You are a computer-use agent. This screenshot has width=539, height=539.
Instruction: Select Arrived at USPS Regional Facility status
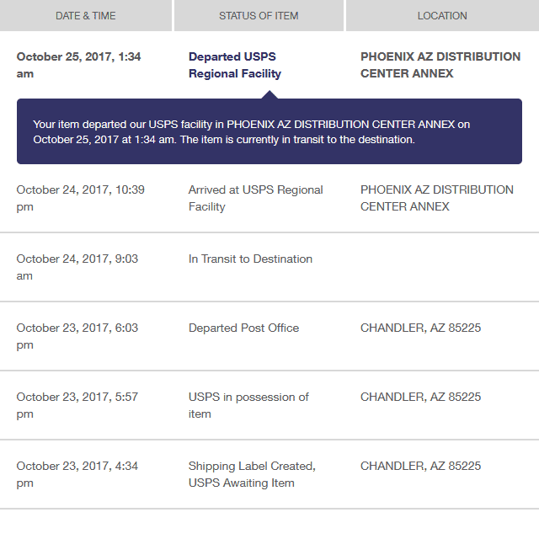pyautogui.click(x=256, y=198)
